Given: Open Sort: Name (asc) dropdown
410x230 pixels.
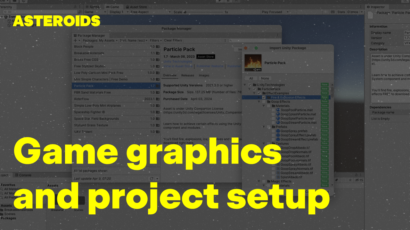Looking at the screenshot, I should tap(133, 41).
